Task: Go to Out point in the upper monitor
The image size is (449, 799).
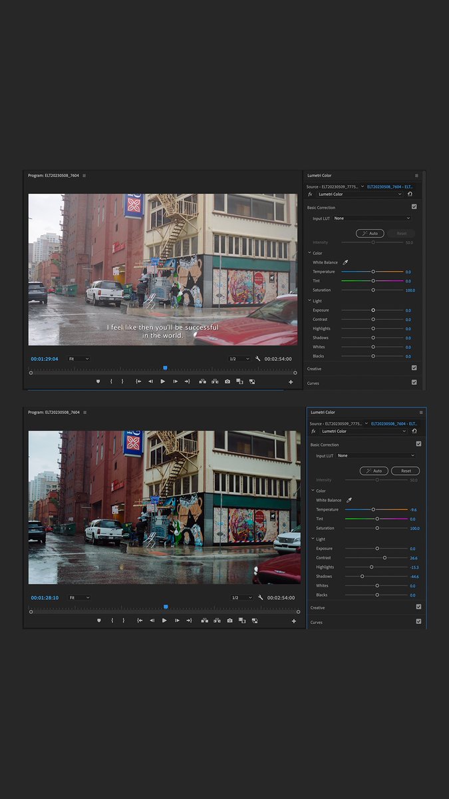Action: 187,382
